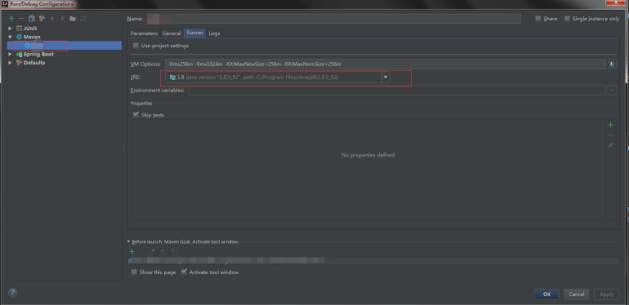Open the edit defaults wrench icon in toolbar

(42, 19)
